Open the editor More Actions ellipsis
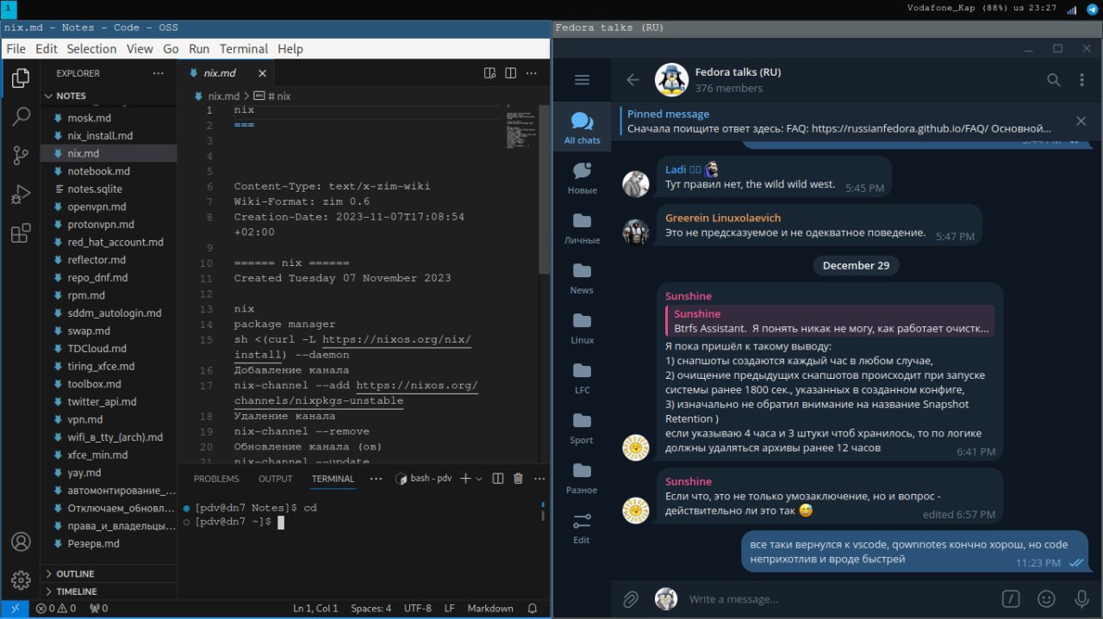The width and height of the screenshot is (1103, 619). click(x=533, y=73)
